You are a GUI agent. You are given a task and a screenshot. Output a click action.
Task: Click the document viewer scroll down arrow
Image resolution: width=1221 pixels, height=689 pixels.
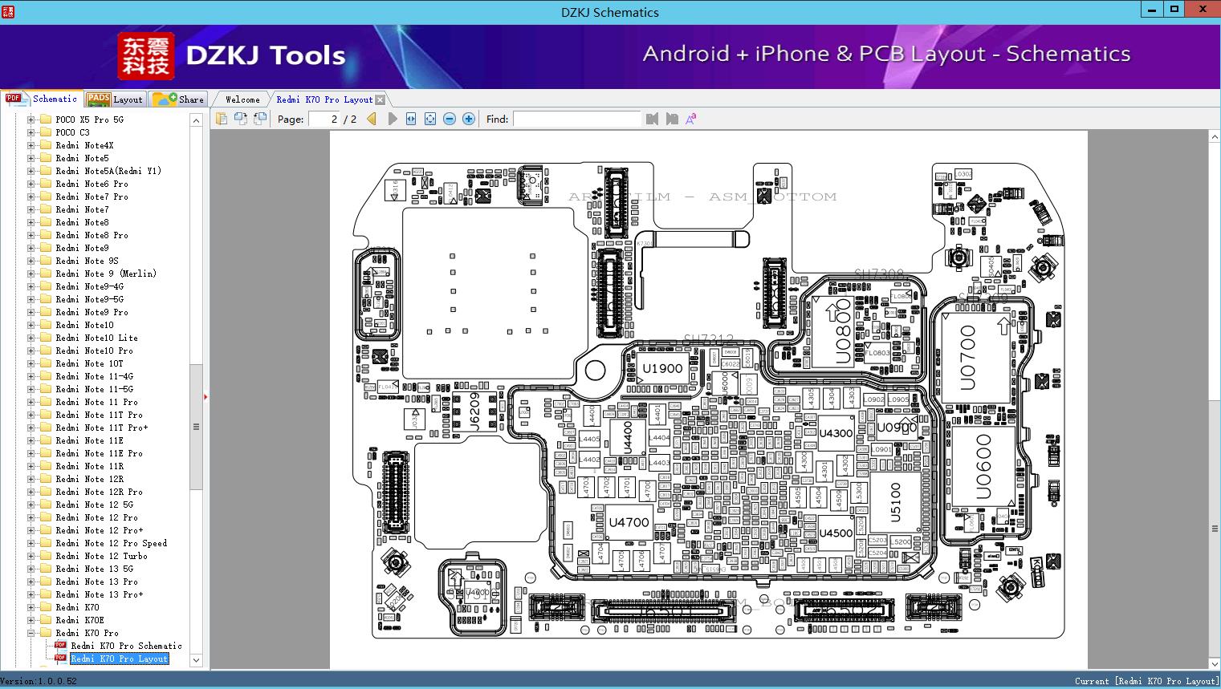tap(1215, 664)
